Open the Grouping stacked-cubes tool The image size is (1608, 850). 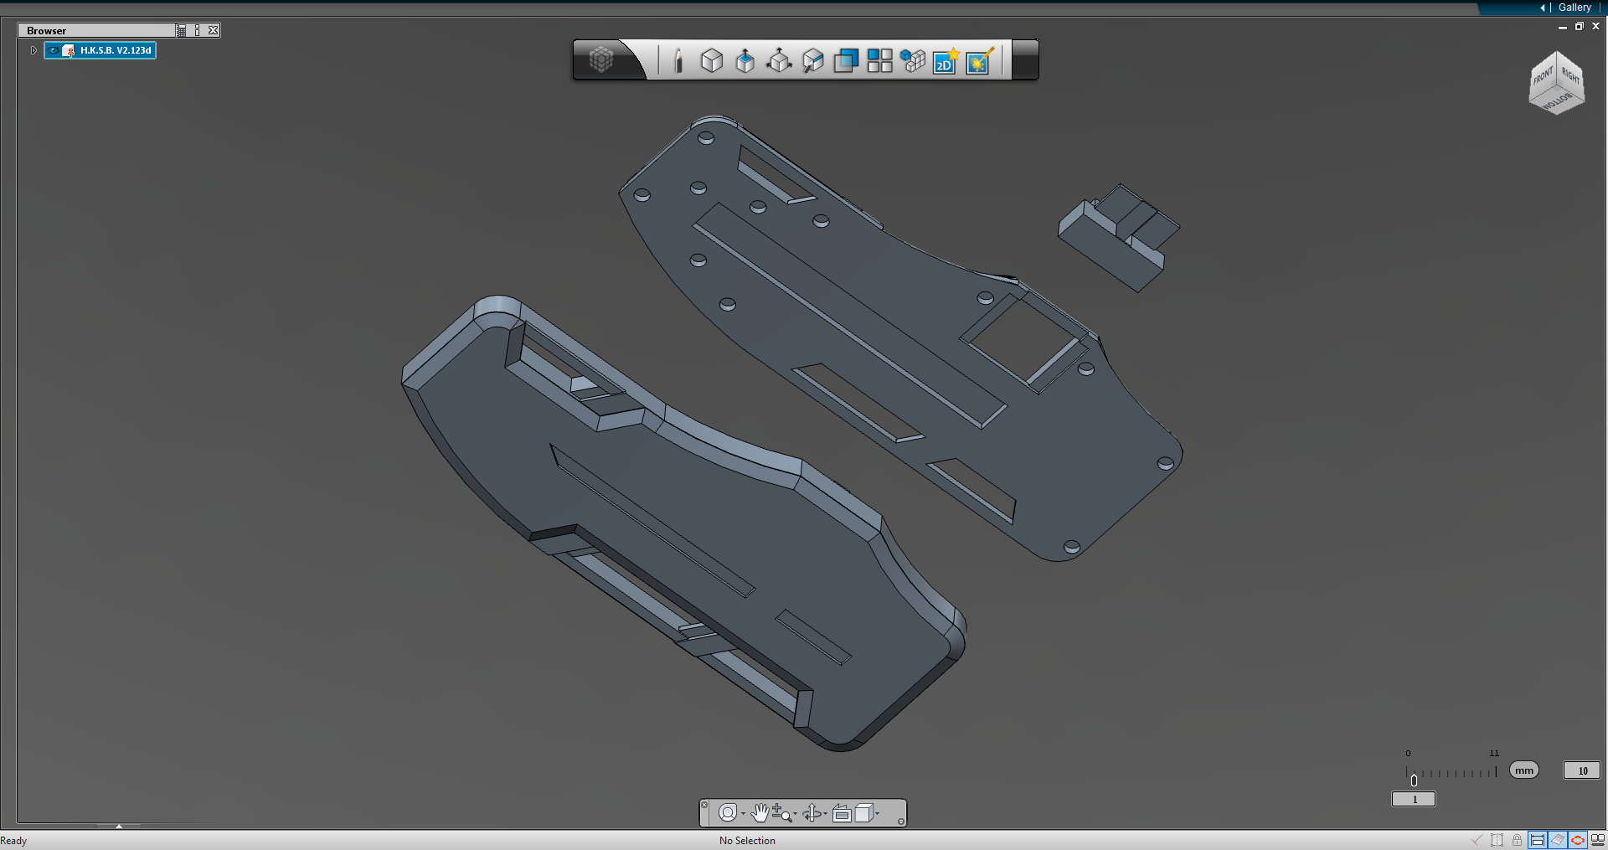coord(913,60)
